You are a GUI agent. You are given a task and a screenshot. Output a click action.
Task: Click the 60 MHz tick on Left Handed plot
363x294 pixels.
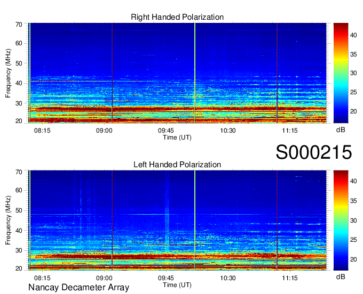coord(19,190)
